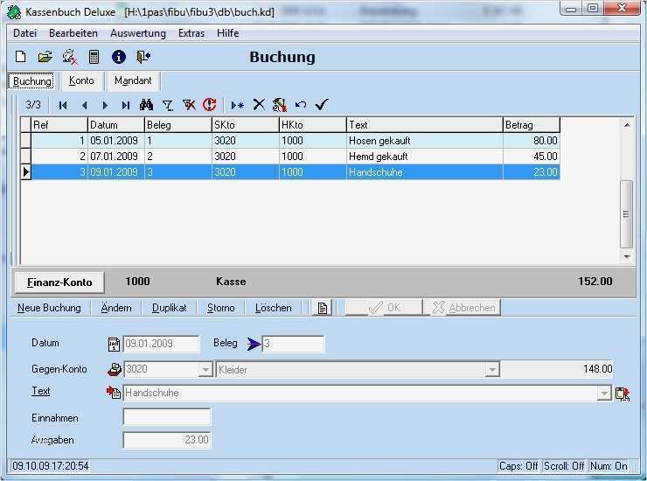Click the Datum column header

point(116,125)
